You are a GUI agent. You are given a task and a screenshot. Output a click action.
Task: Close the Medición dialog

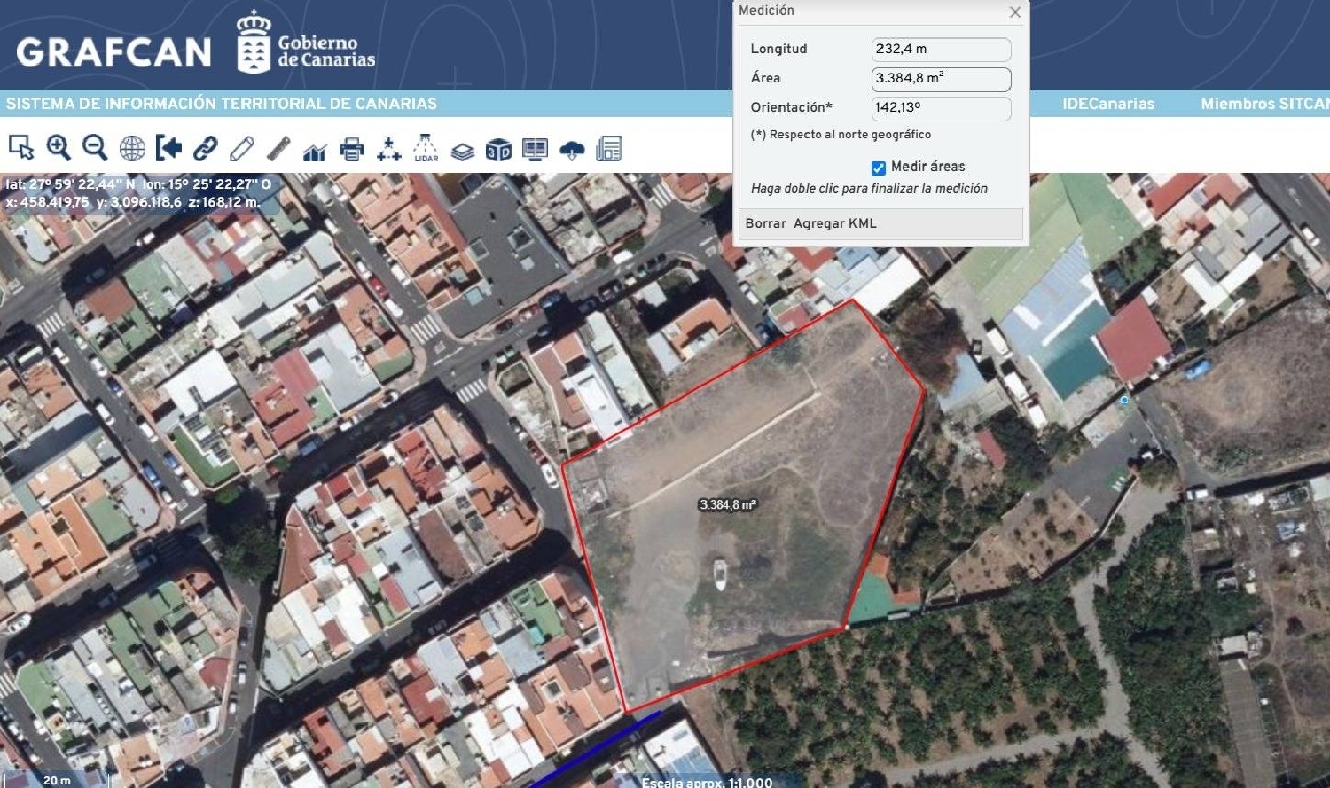point(1015,12)
